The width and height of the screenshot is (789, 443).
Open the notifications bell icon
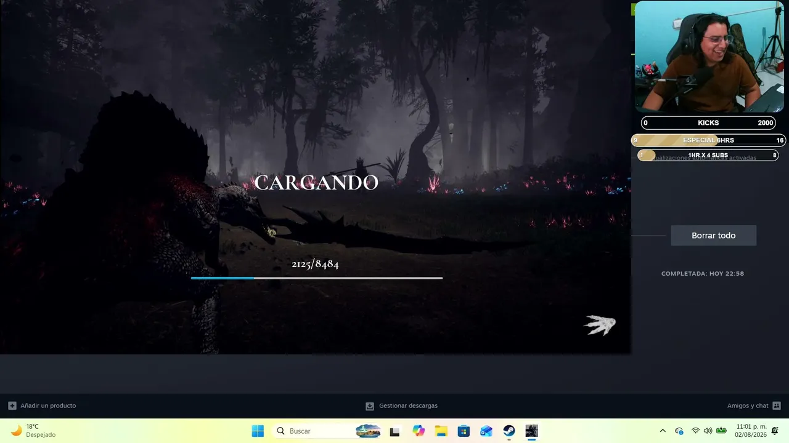coord(775,431)
